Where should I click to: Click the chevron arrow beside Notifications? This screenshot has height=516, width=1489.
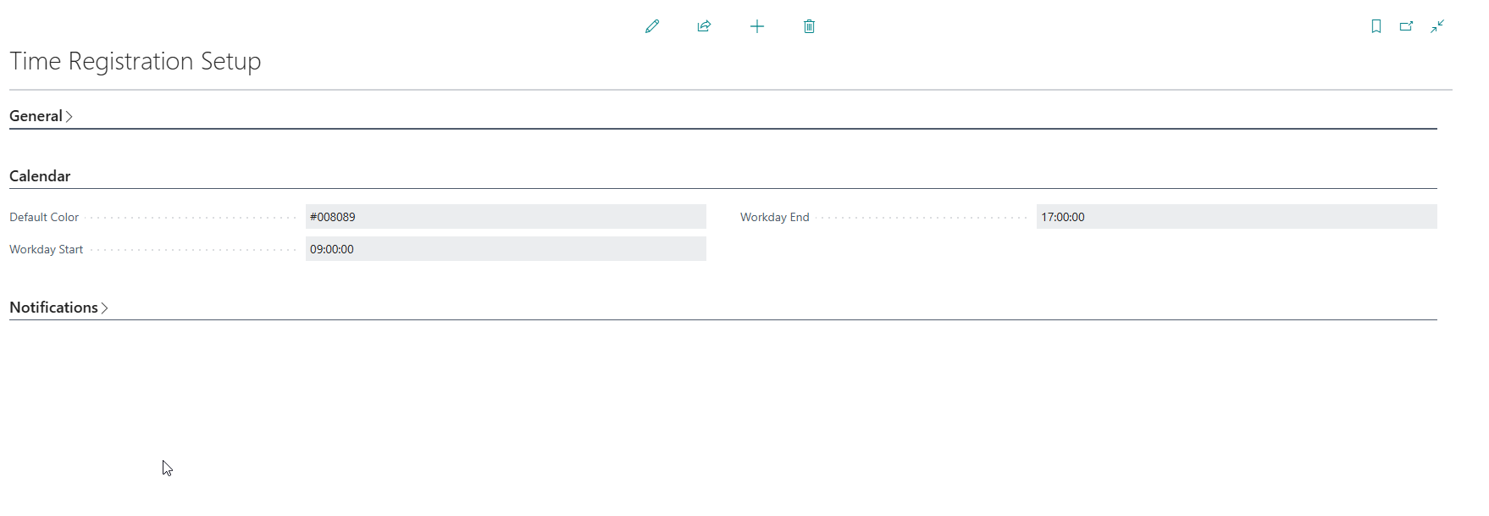coord(105,308)
